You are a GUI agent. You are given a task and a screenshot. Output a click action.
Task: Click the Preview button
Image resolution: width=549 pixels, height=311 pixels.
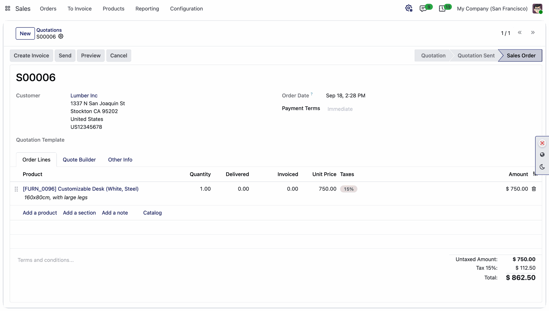coord(91,56)
